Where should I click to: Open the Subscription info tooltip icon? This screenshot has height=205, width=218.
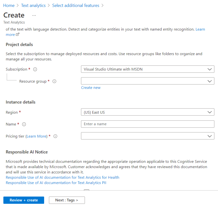(x=35, y=69)
